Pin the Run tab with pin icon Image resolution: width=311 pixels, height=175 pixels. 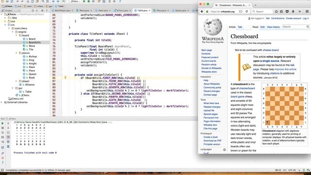point(2,153)
